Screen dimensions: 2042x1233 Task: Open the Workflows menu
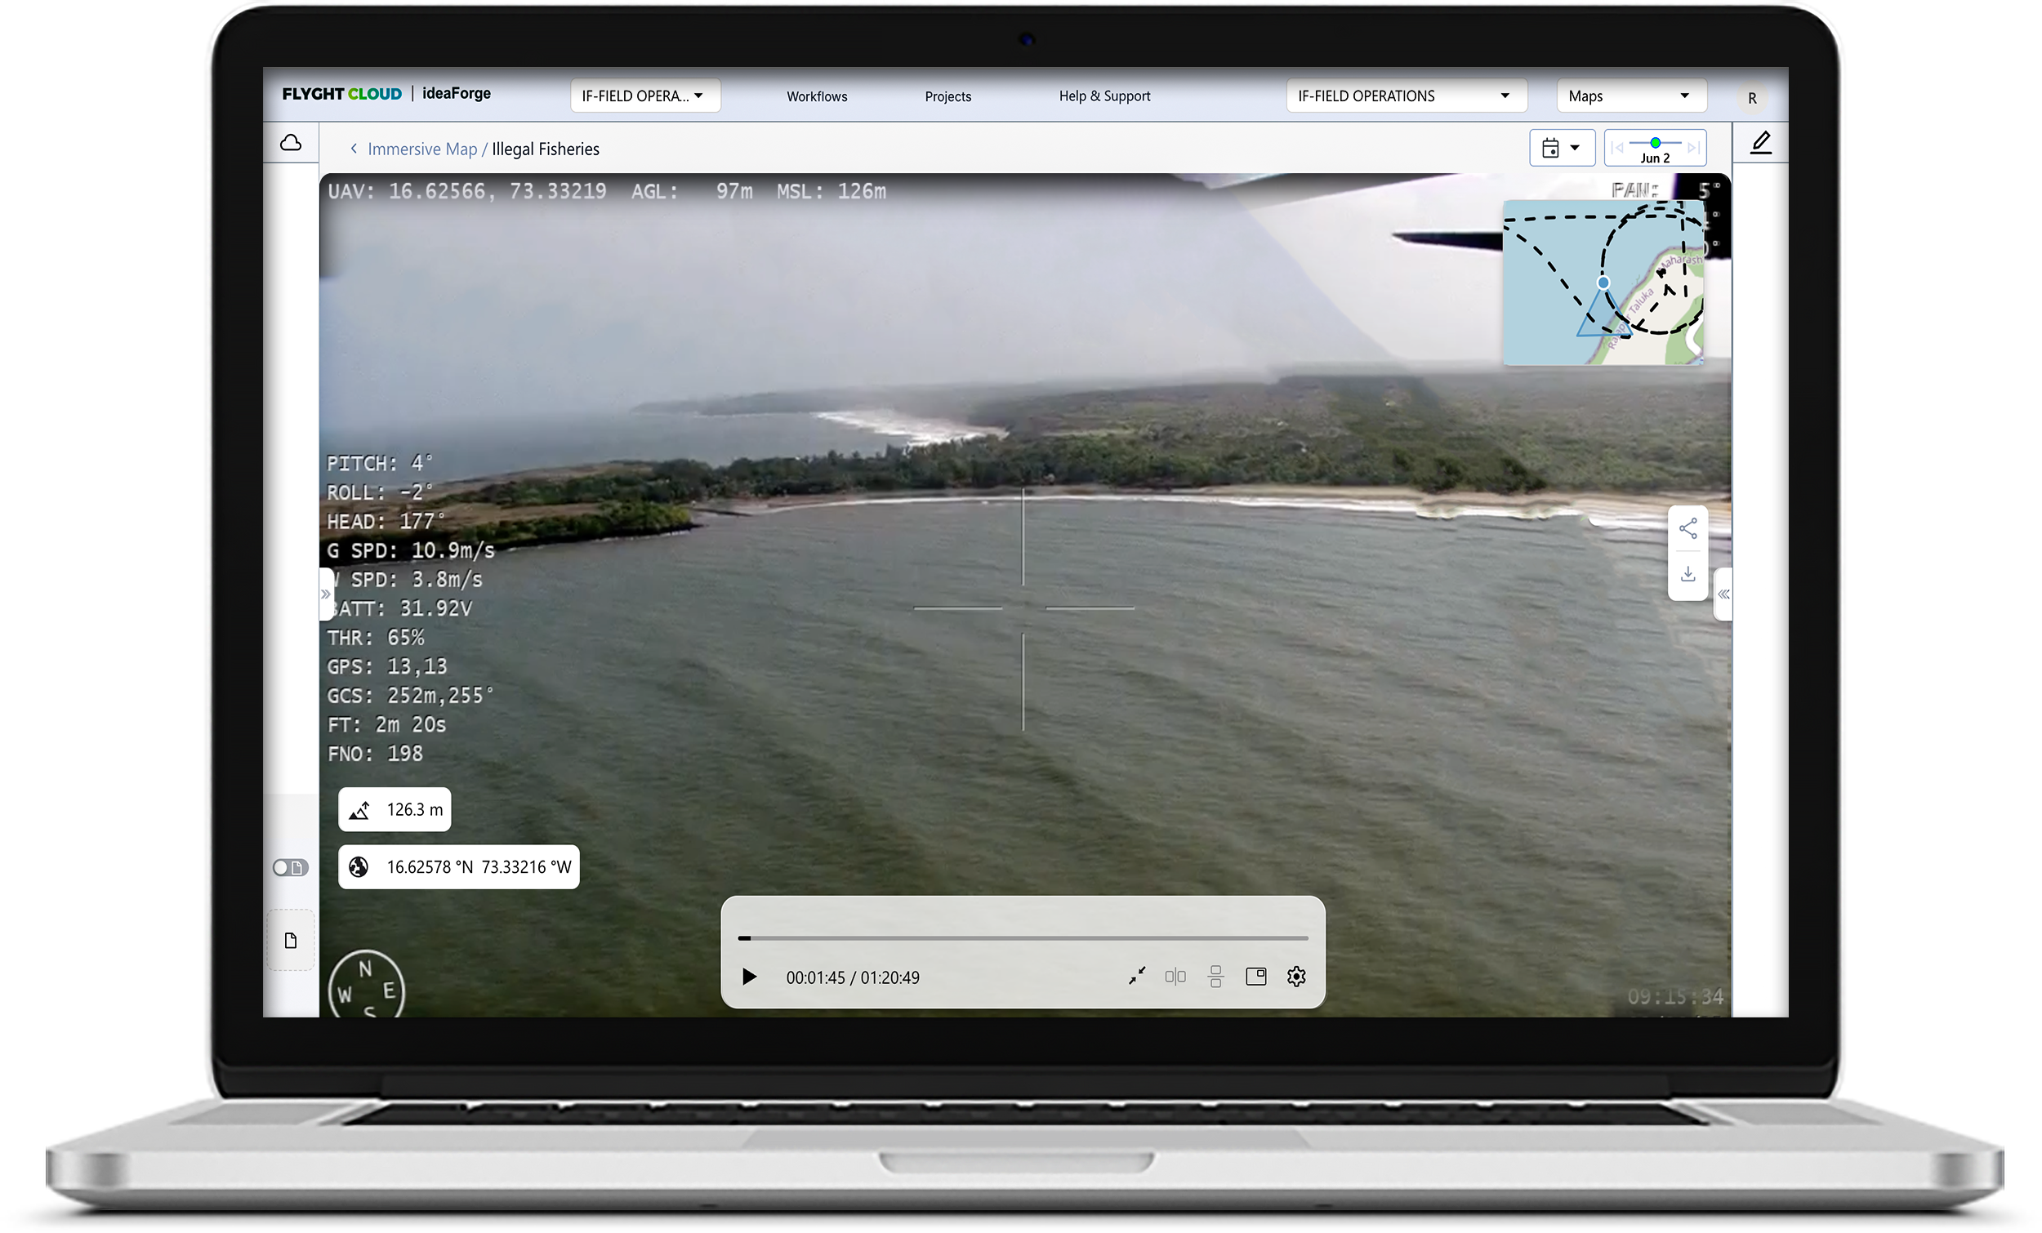(816, 96)
